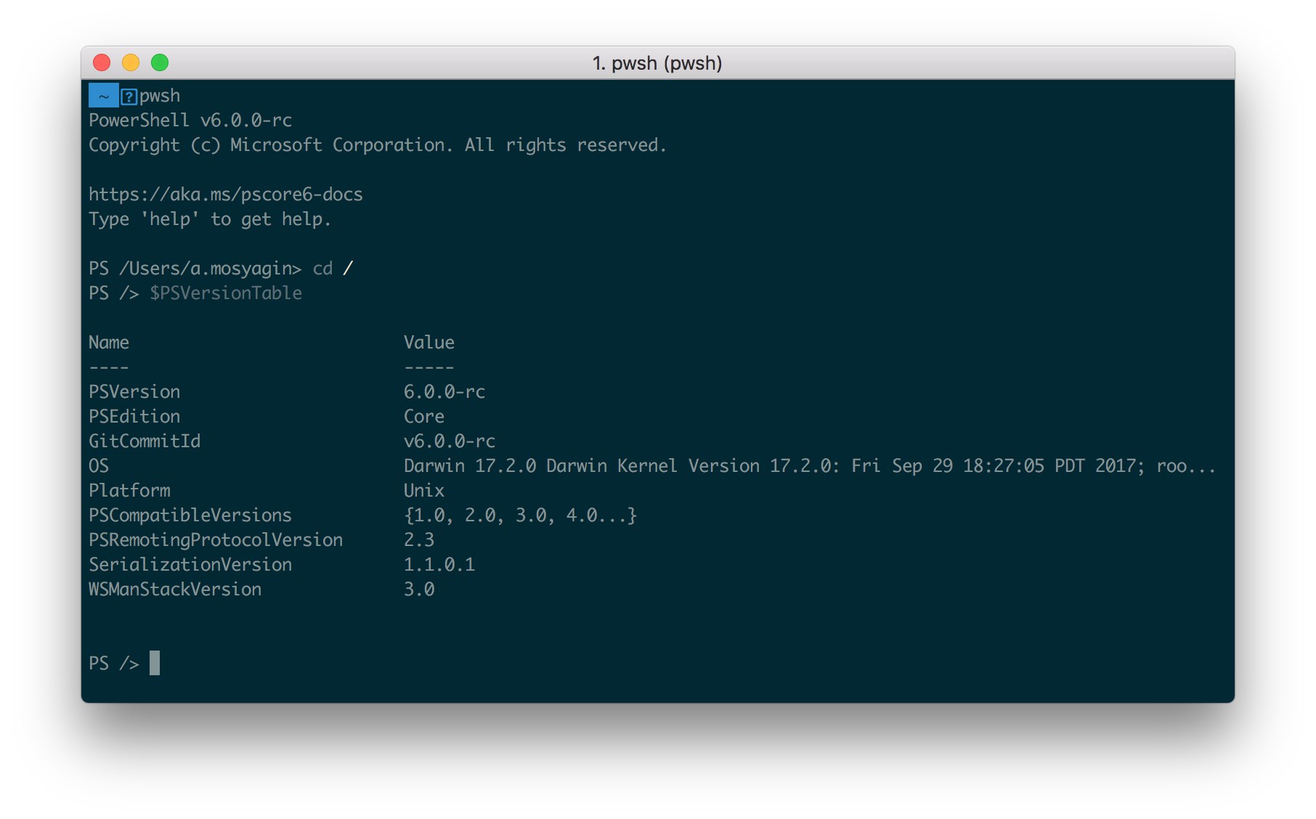The height and width of the screenshot is (819, 1316).
Task: Click the 'SerializationVersion' row name
Action: coord(190,565)
